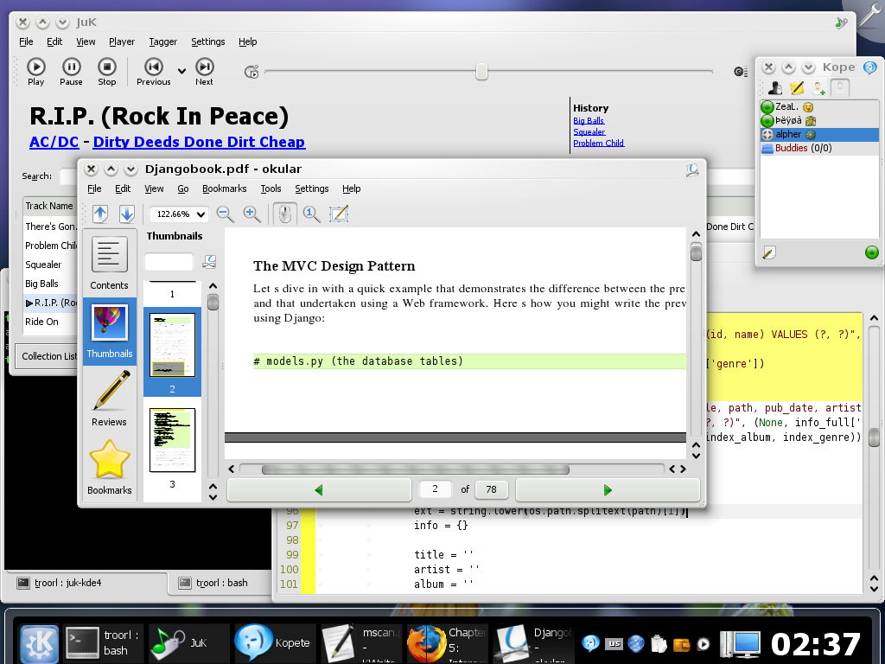Open Okular Settings menu
This screenshot has height=664, width=885.
(311, 188)
